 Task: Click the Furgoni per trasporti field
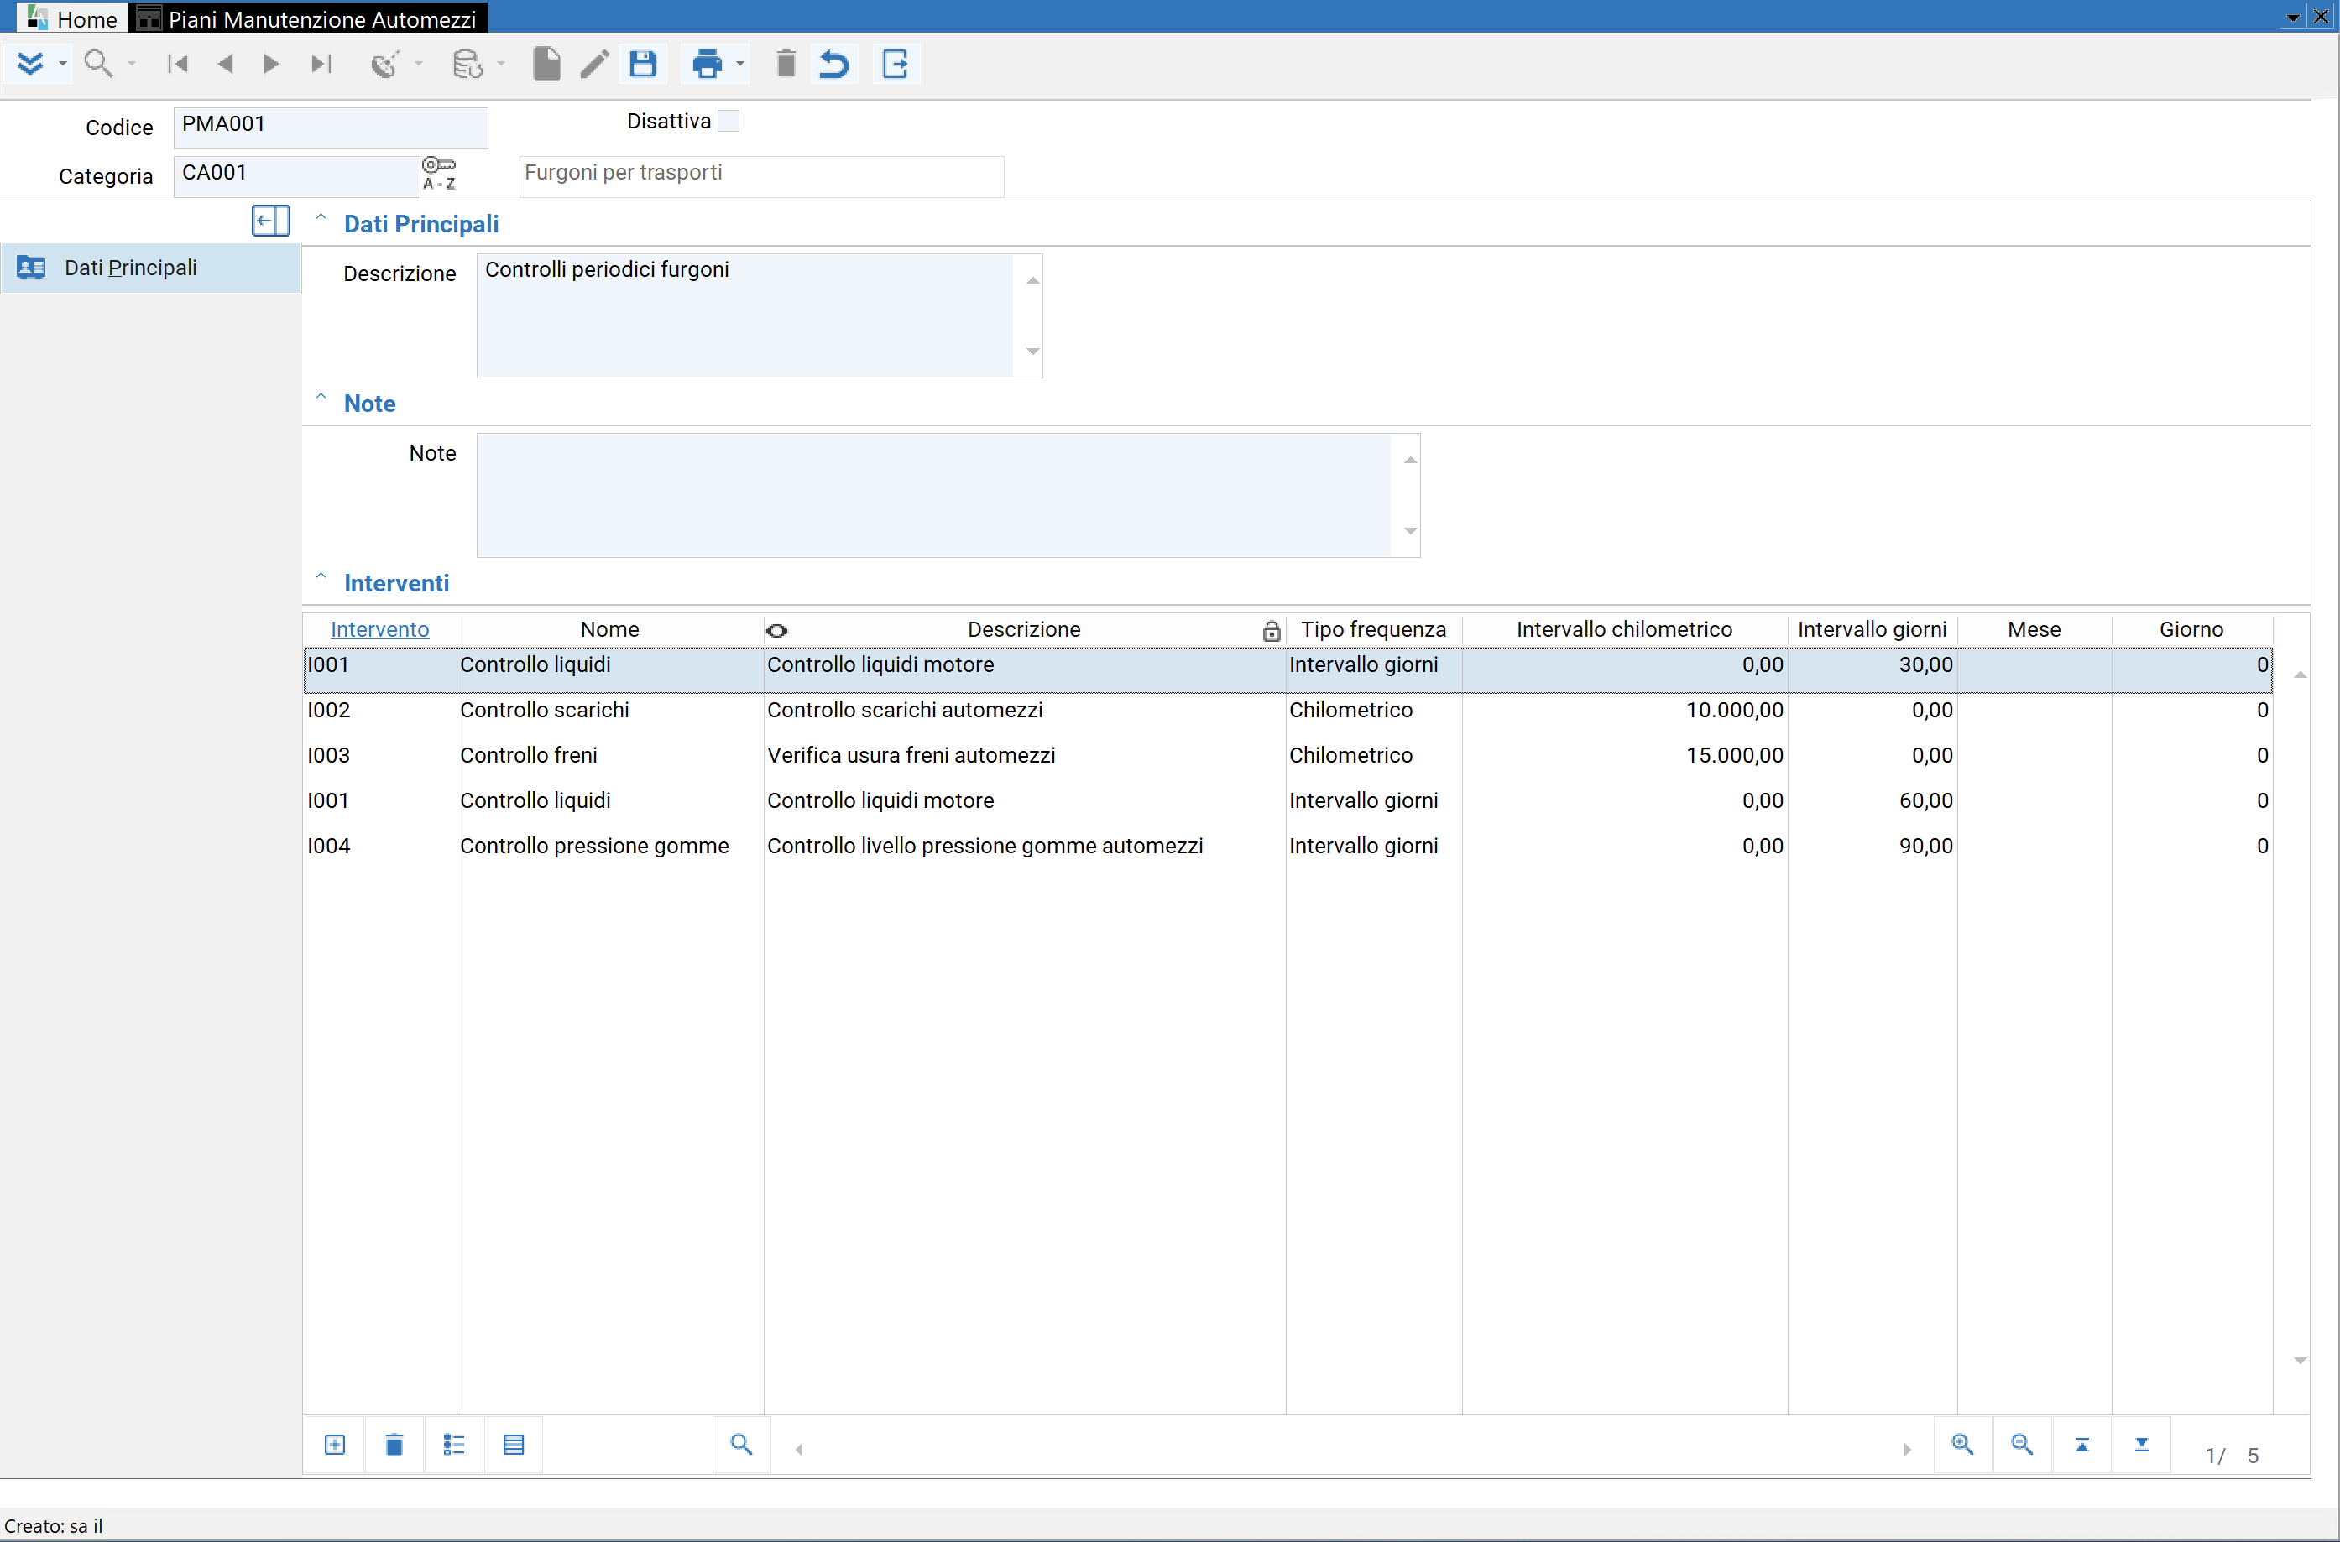761,176
